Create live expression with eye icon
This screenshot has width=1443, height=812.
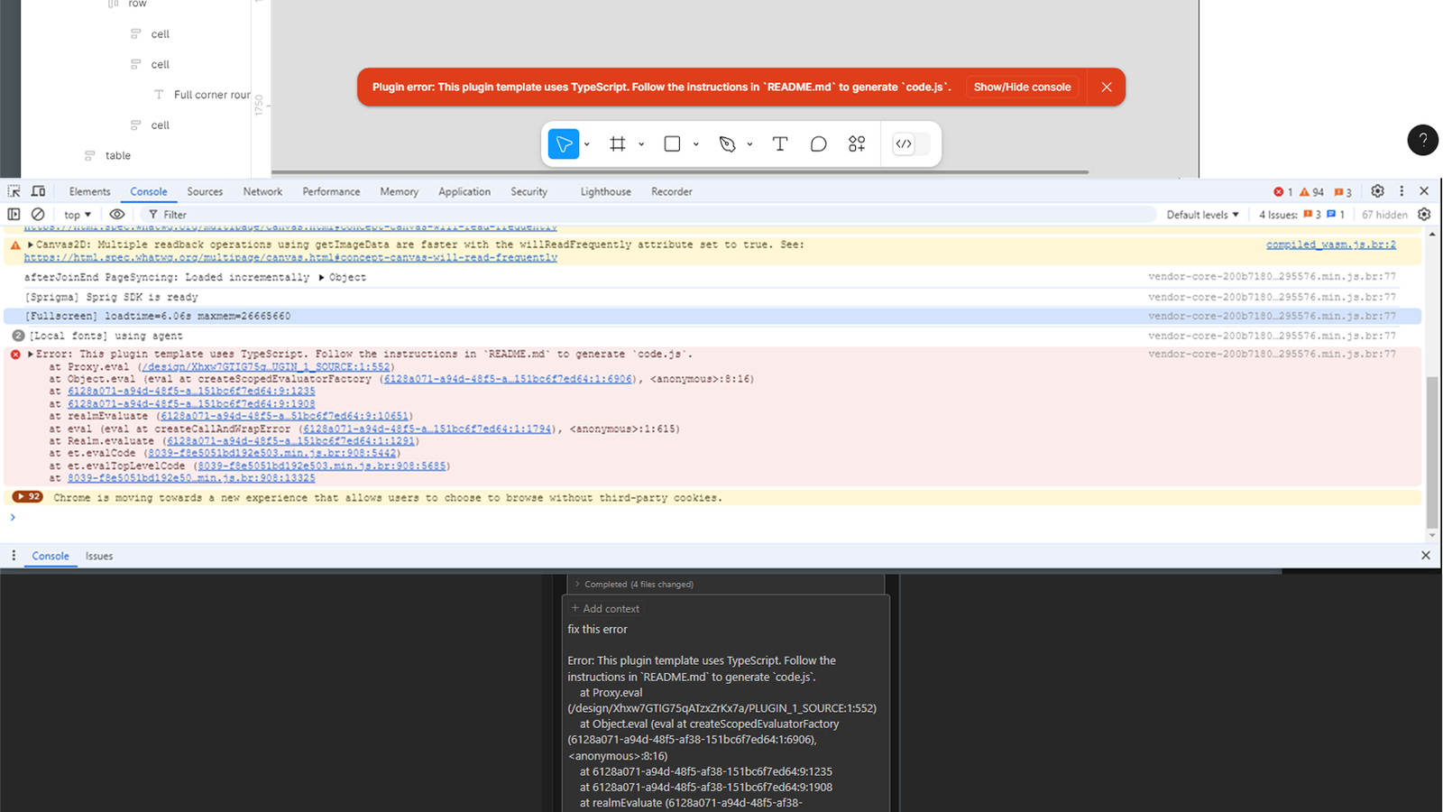[117, 215]
